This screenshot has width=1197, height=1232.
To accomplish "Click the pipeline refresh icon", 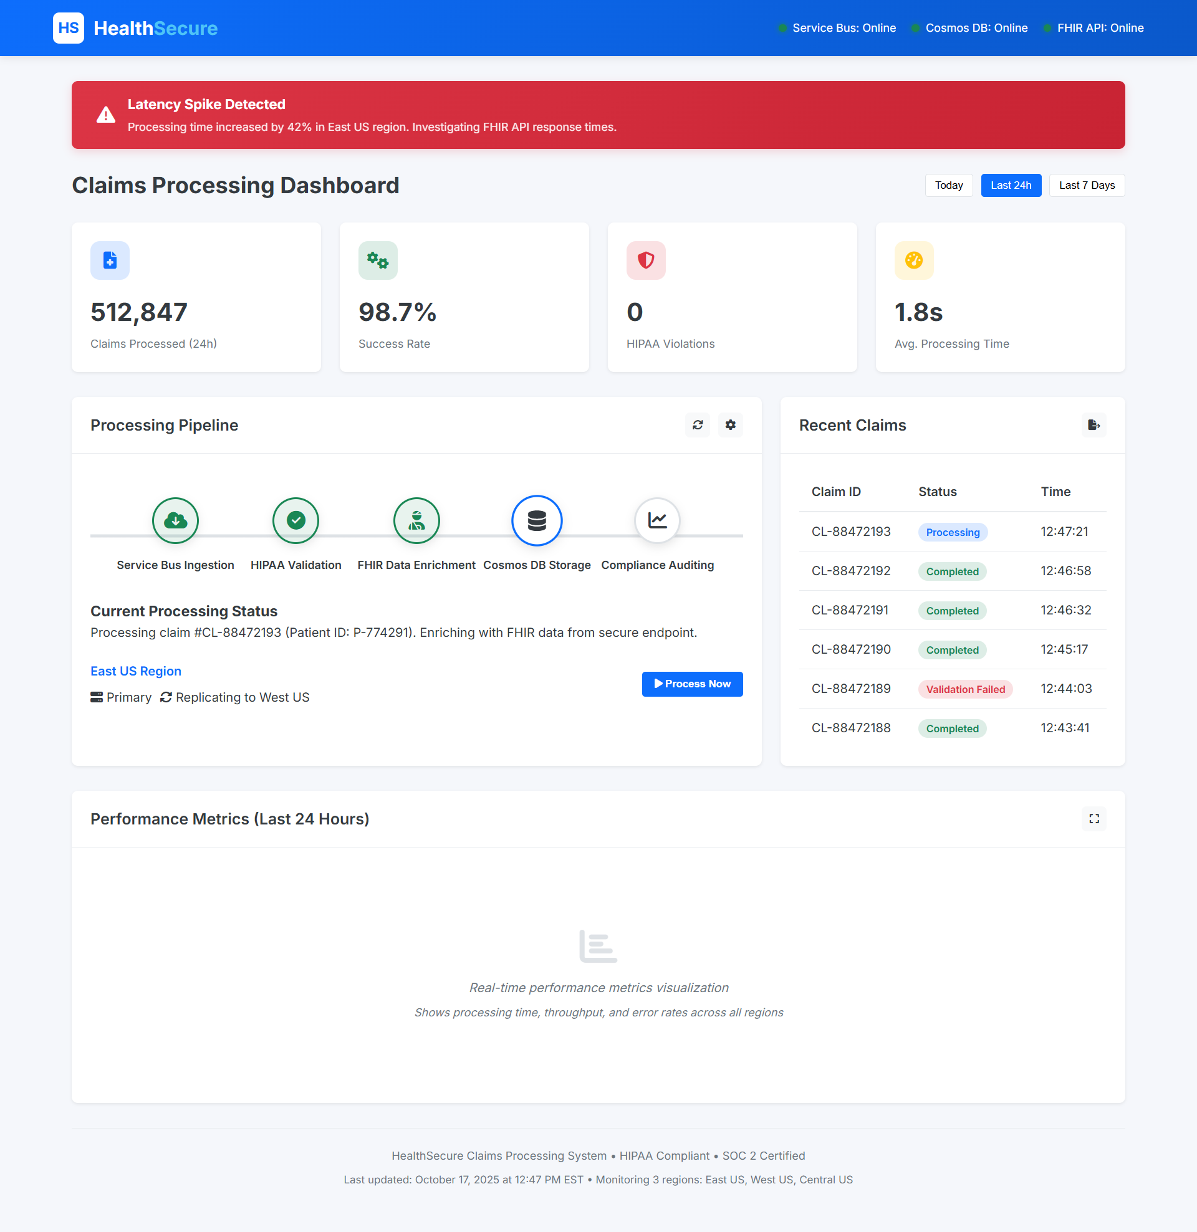I will 698,425.
